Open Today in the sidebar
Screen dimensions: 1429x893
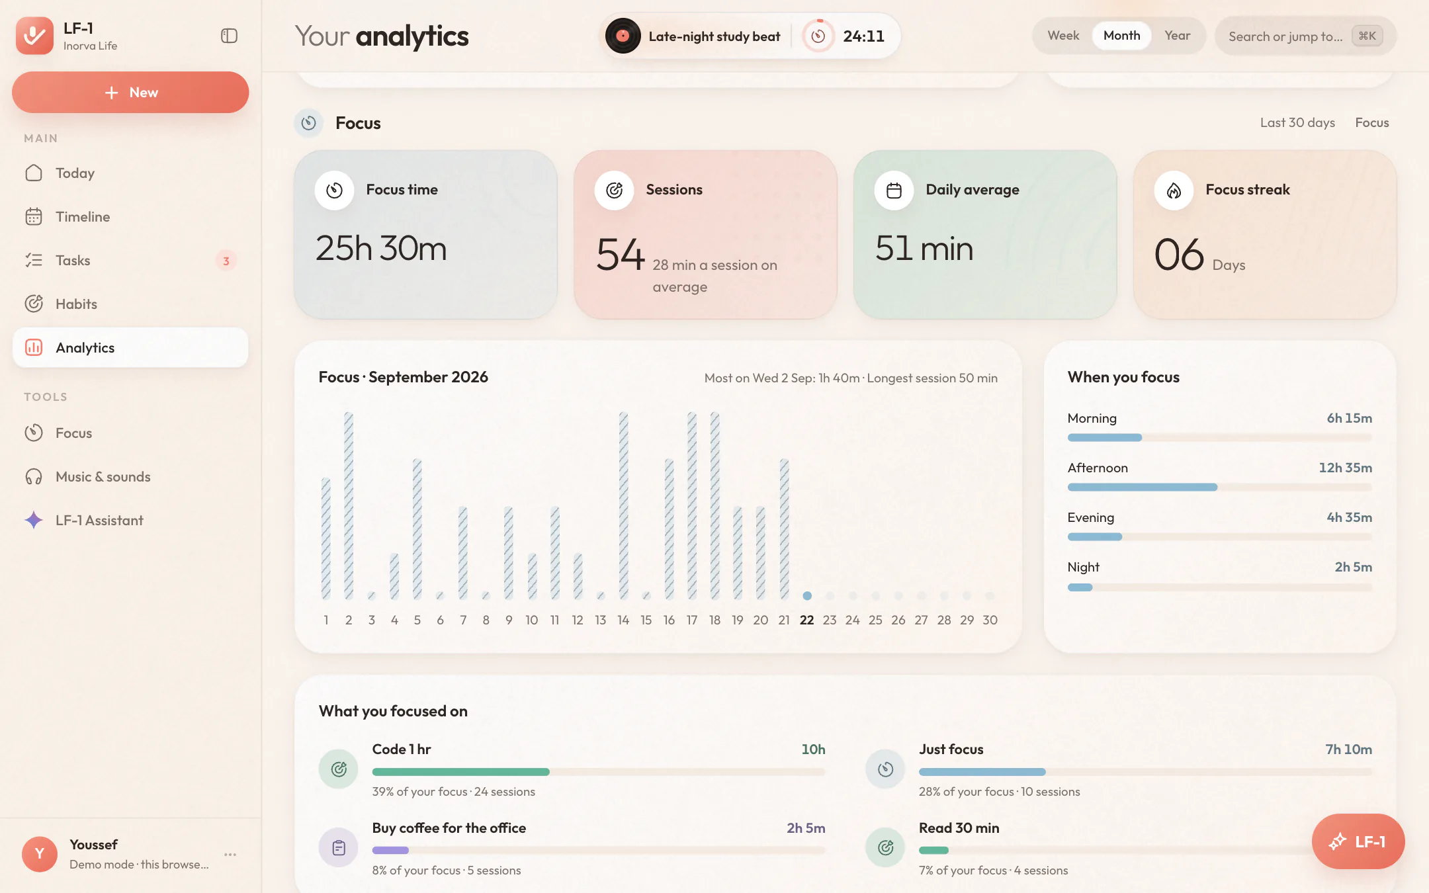point(130,173)
